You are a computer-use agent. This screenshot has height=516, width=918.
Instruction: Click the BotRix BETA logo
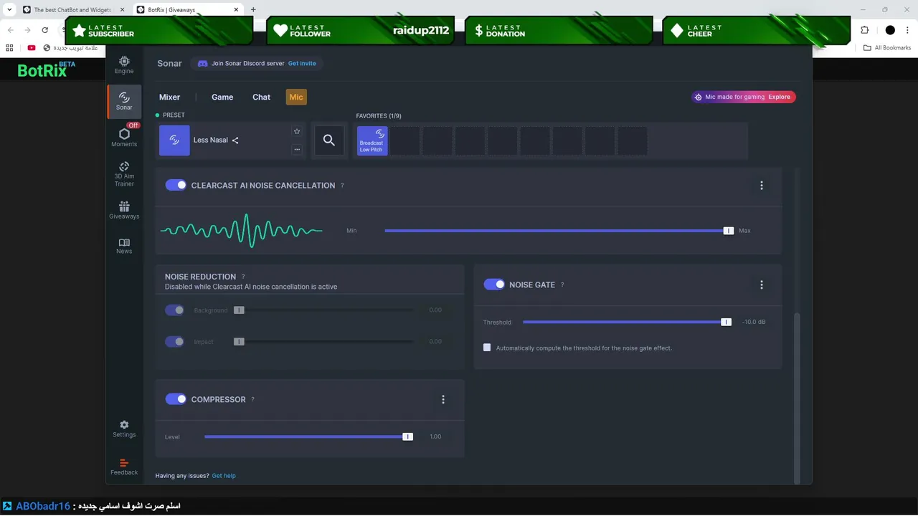coord(46,70)
